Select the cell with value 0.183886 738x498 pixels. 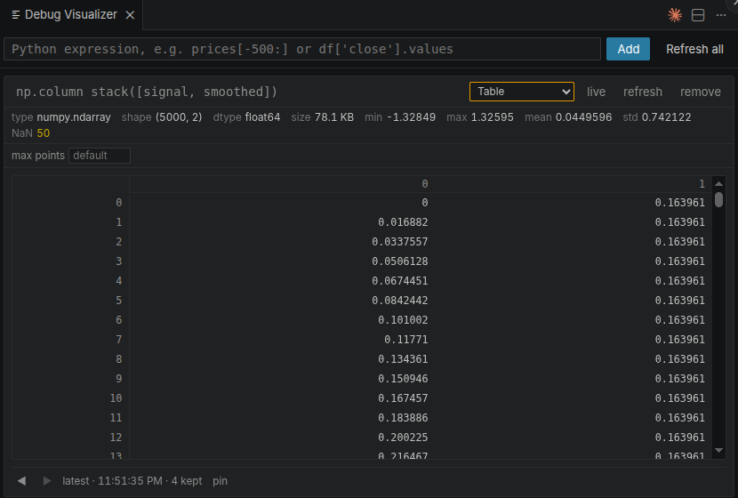[x=403, y=417]
